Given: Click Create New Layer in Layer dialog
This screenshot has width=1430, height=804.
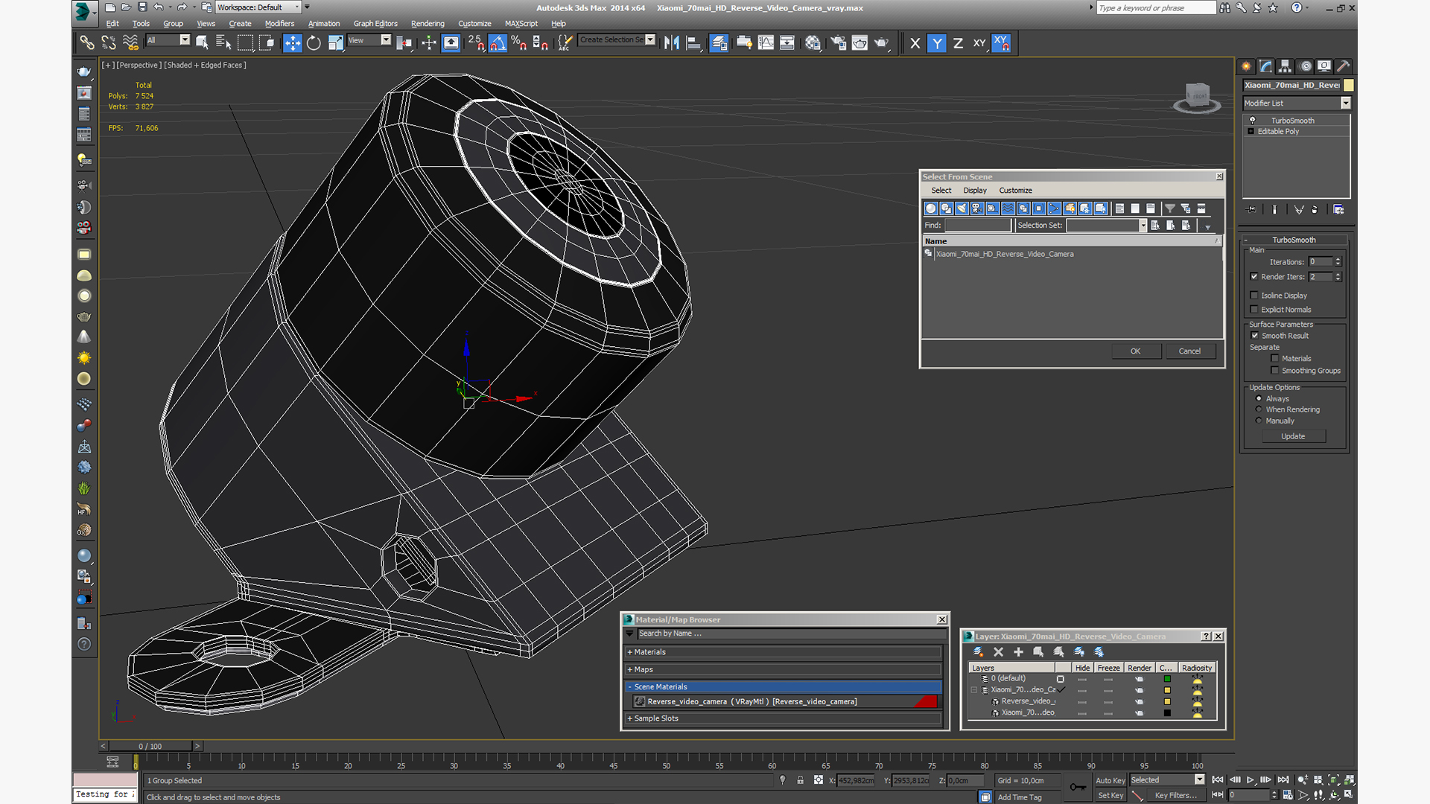Looking at the screenshot, I should (x=978, y=652).
